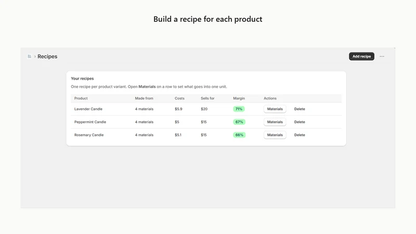416x234 pixels.
Task: Click the app home breadcrumb icon
Action: click(x=30, y=57)
